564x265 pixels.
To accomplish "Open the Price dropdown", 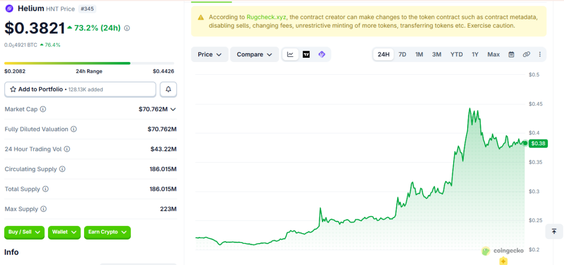I will tap(210, 55).
